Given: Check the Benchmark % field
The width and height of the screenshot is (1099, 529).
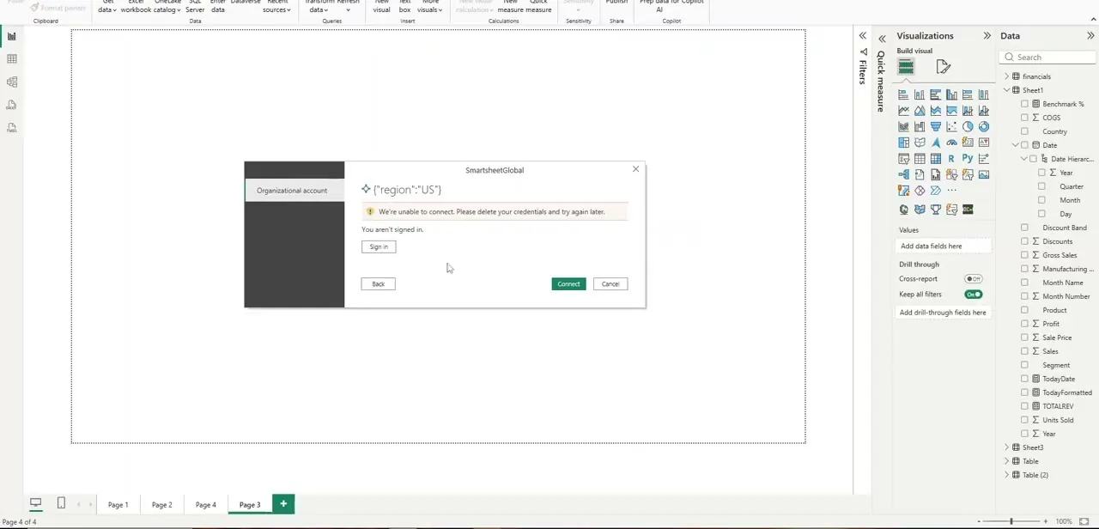Looking at the screenshot, I should tap(1024, 104).
